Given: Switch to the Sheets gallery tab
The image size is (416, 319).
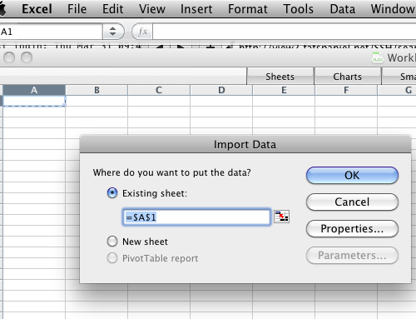Looking at the screenshot, I should coord(280,77).
